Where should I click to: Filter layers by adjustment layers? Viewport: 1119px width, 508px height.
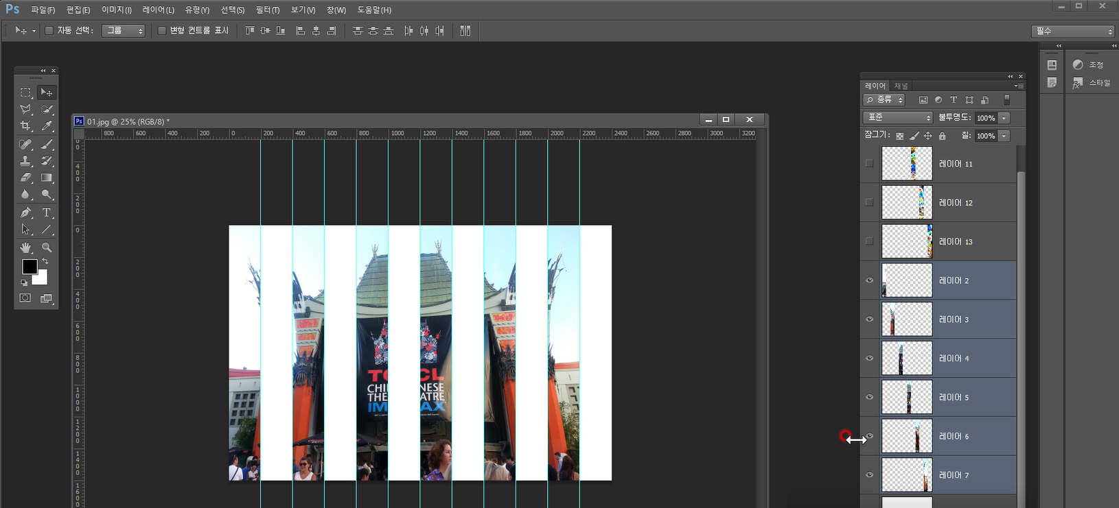938,100
